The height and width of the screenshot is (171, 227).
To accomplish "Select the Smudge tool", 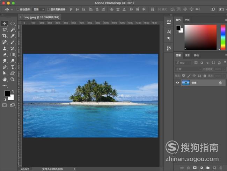I will point(5,61).
